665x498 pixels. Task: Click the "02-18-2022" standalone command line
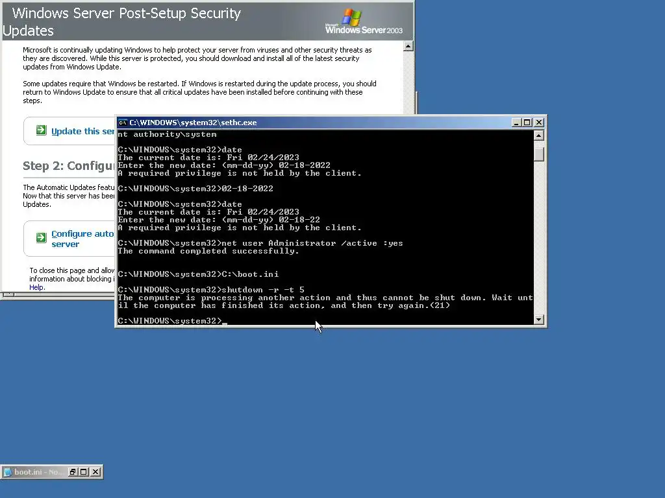(195, 189)
